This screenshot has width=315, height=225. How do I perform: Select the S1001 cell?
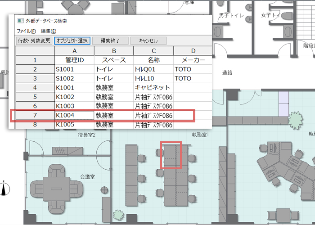pyautogui.click(x=74, y=69)
